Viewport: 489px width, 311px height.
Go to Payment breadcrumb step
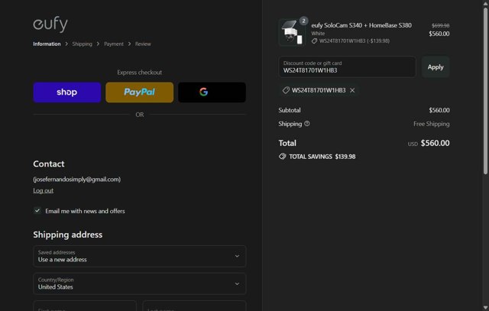pyautogui.click(x=114, y=44)
